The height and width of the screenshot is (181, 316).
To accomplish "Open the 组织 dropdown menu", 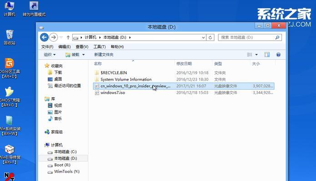I will click(50, 55).
